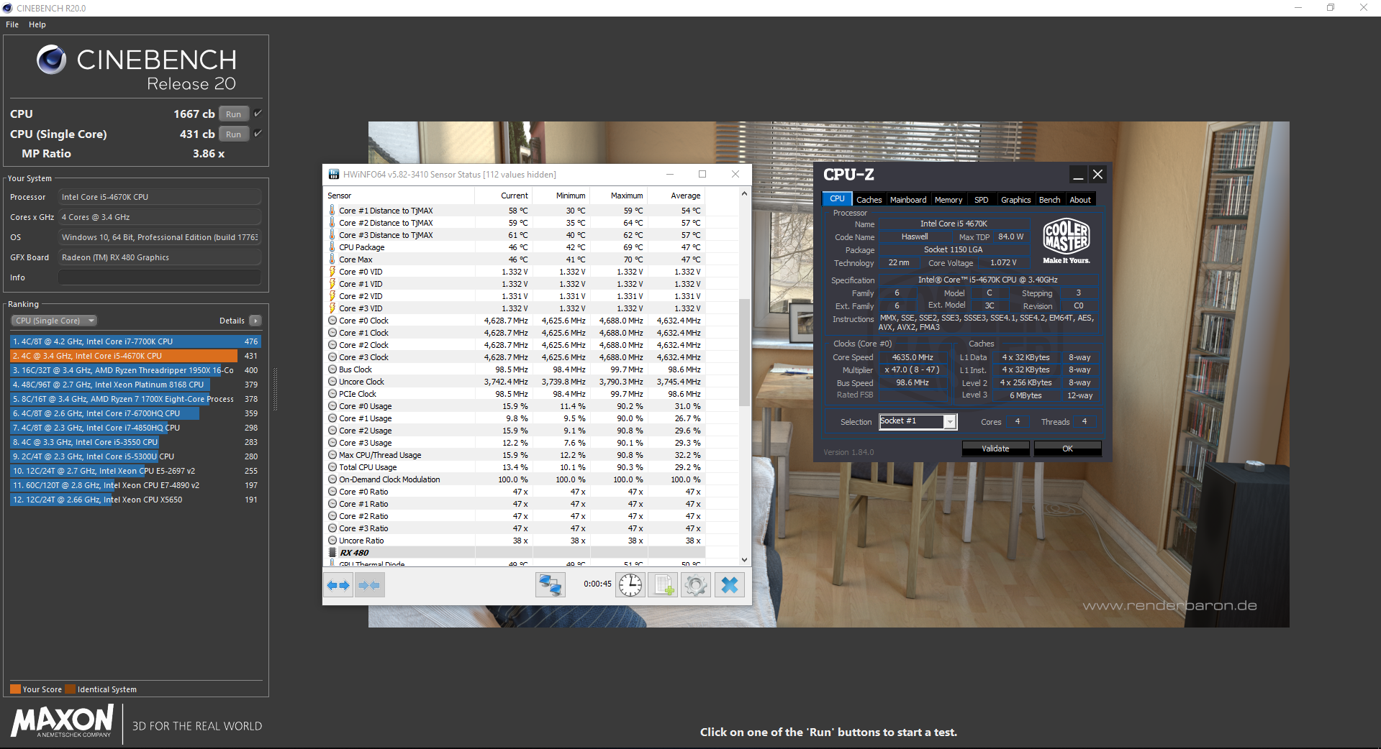Click HWiNFO scrollbar up arrow
Screen dimensions: 1381x749
[744, 194]
